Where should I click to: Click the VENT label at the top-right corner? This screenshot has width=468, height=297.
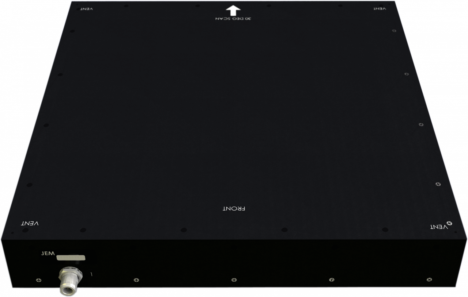pos(380,9)
